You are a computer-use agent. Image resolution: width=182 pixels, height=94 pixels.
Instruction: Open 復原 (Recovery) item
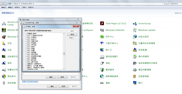(x=7, y=63)
